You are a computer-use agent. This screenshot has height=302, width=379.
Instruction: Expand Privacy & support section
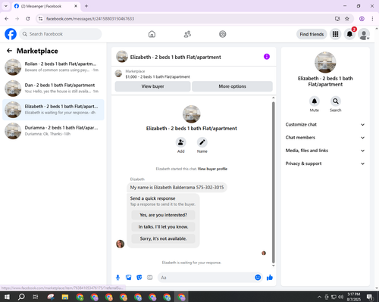[325, 163]
